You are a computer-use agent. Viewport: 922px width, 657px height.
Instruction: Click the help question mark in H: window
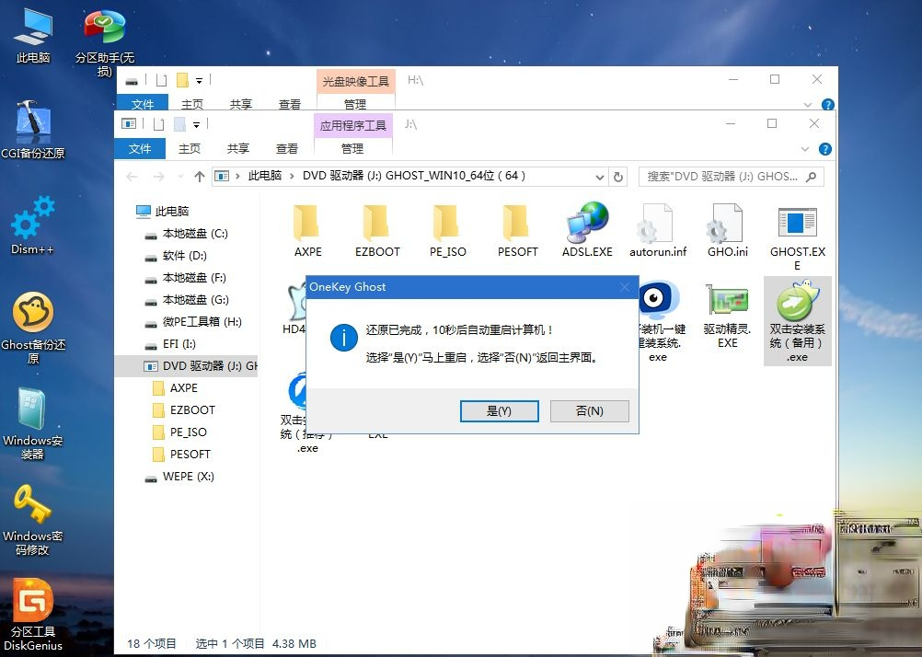(828, 104)
